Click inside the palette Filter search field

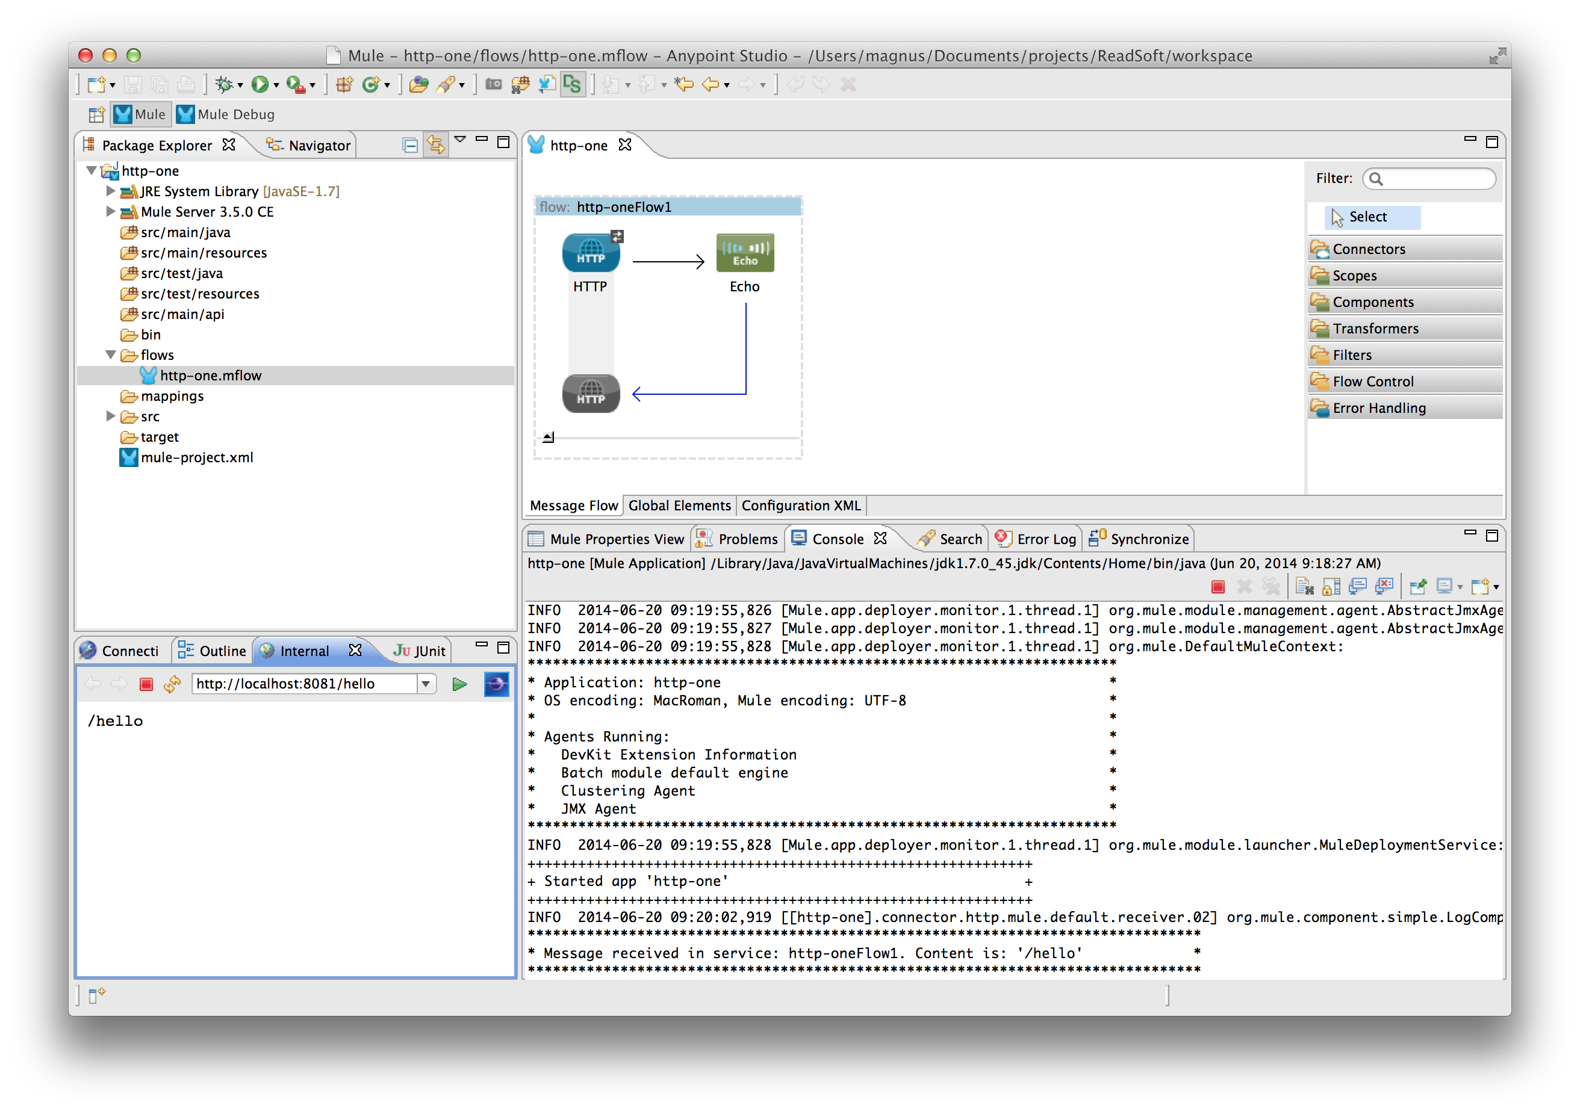coord(1429,178)
